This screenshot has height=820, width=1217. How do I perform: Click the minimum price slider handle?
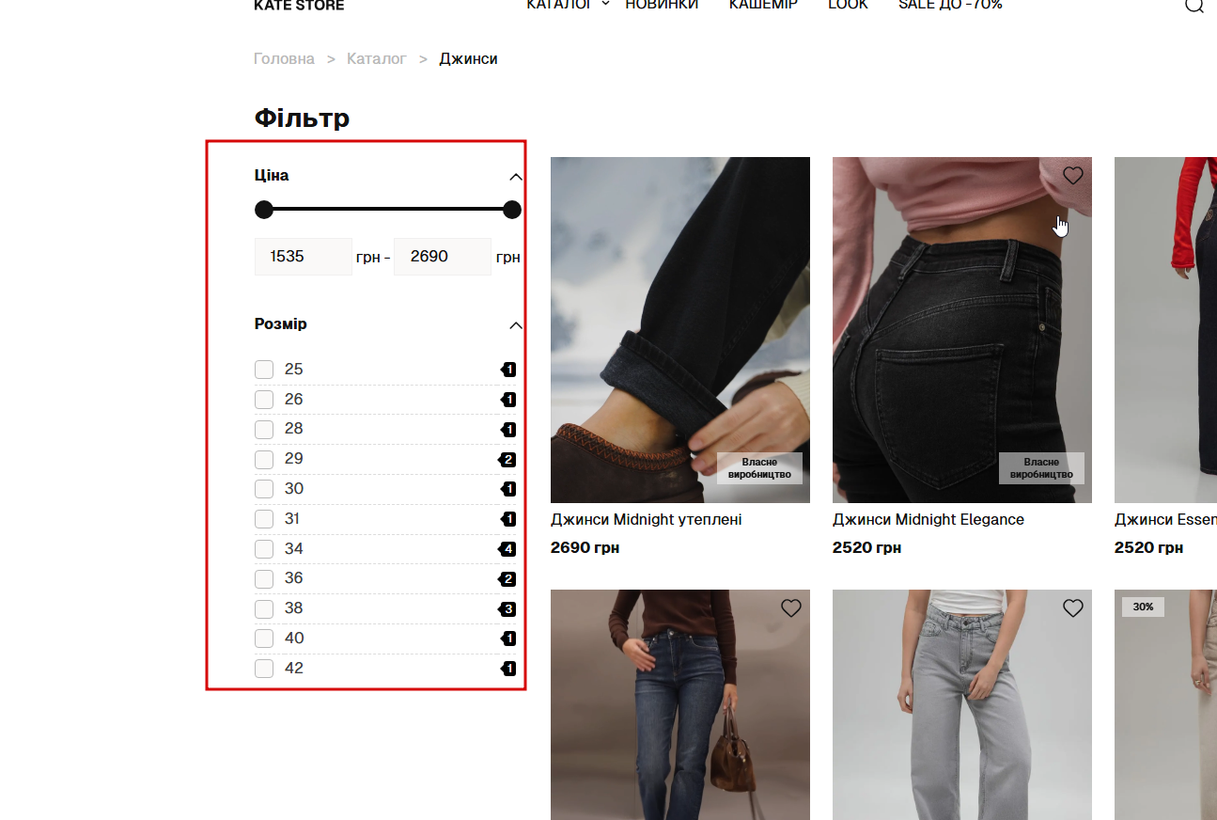pyautogui.click(x=264, y=210)
